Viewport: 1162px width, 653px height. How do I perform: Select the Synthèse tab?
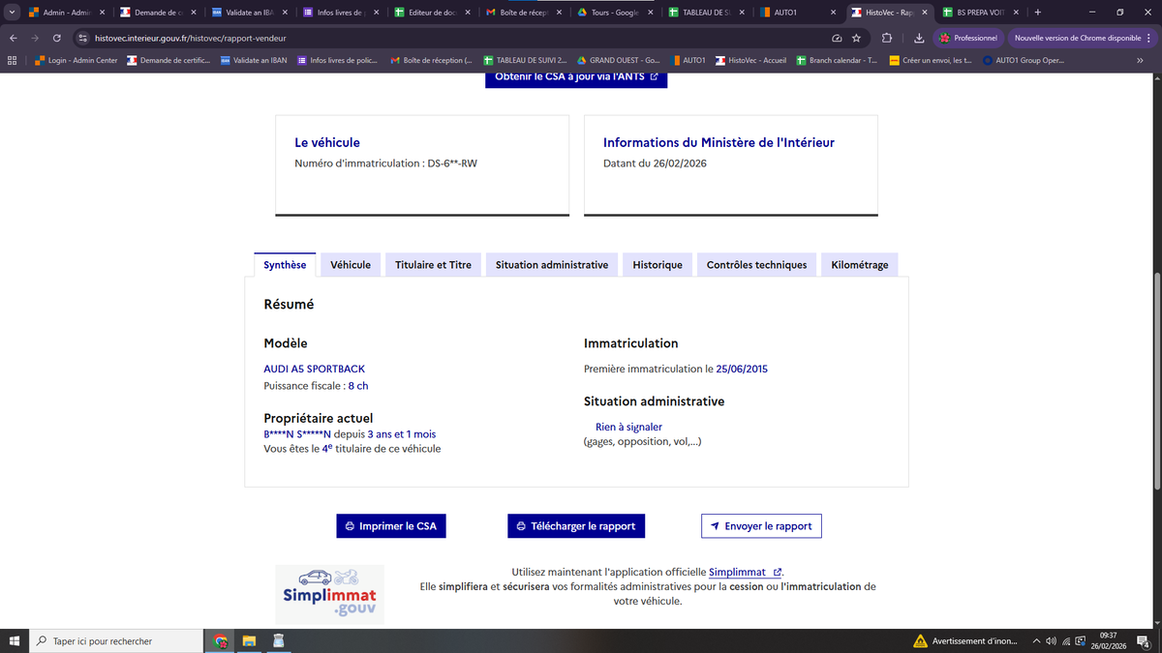click(285, 265)
